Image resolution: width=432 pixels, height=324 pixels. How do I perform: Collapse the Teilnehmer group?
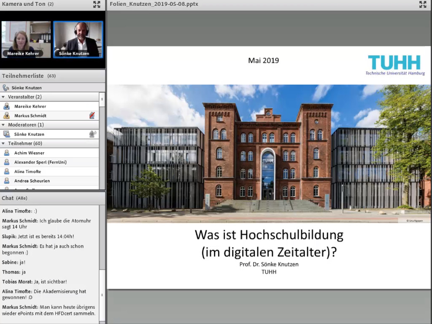click(3, 143)
